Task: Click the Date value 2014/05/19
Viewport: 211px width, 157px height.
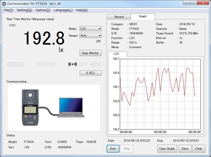Action: coord(187,24)
